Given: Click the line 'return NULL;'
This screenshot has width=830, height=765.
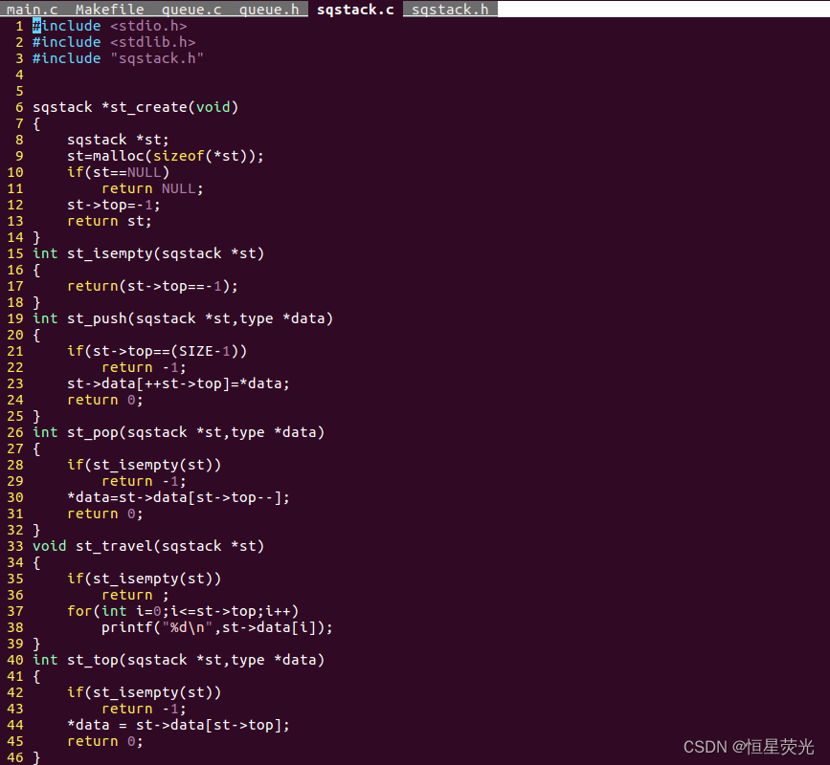Looking at the screenshot, I should (152, 188).
